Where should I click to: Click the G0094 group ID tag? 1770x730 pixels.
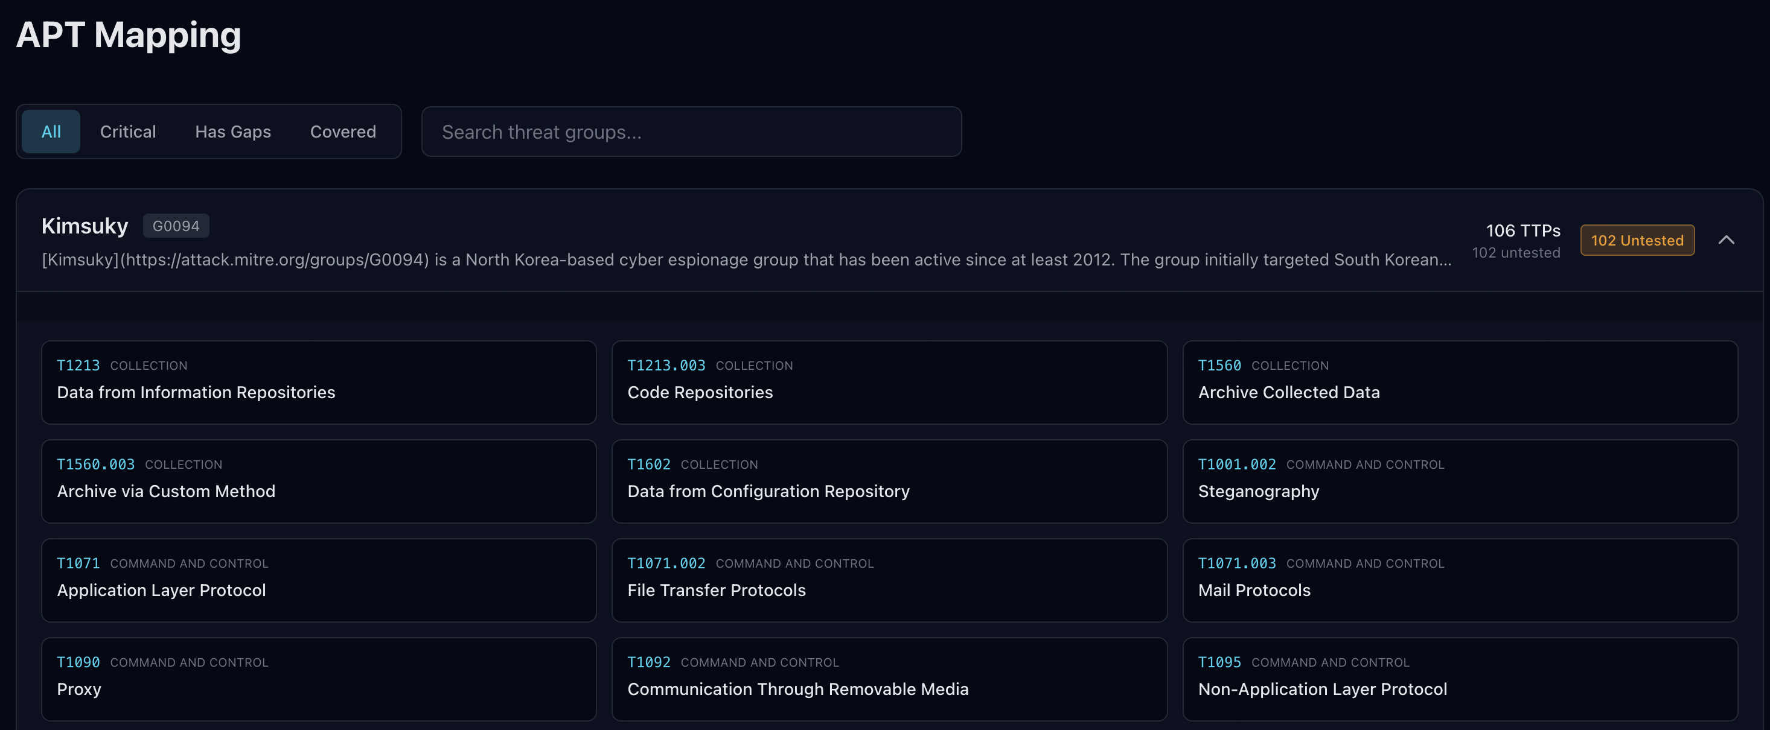(x=176, y=226)
